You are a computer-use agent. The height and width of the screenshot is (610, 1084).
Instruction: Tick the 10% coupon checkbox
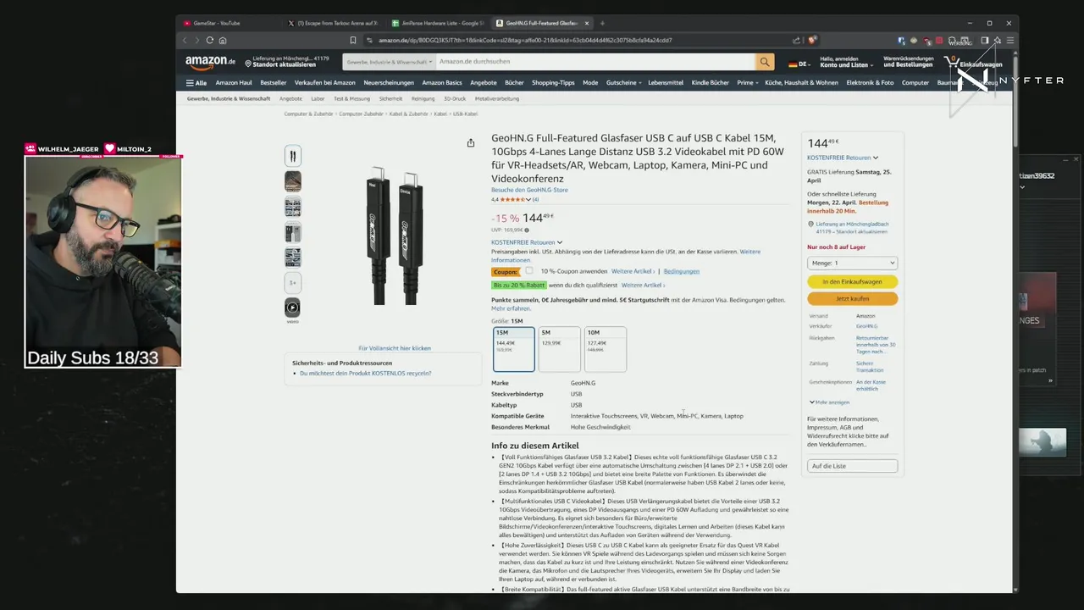(x=528, y=271)
